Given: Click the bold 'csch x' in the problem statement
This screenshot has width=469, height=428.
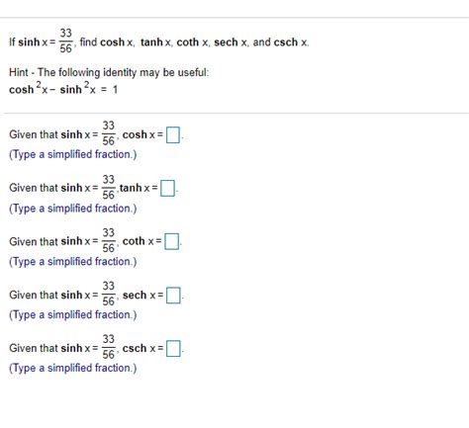Looking at the screenshot, I should 291,43.
